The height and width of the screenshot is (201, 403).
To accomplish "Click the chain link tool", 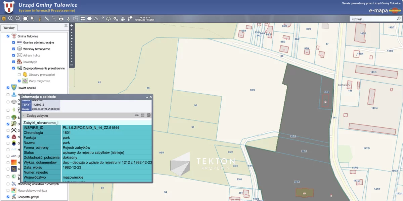I will 54,19.
